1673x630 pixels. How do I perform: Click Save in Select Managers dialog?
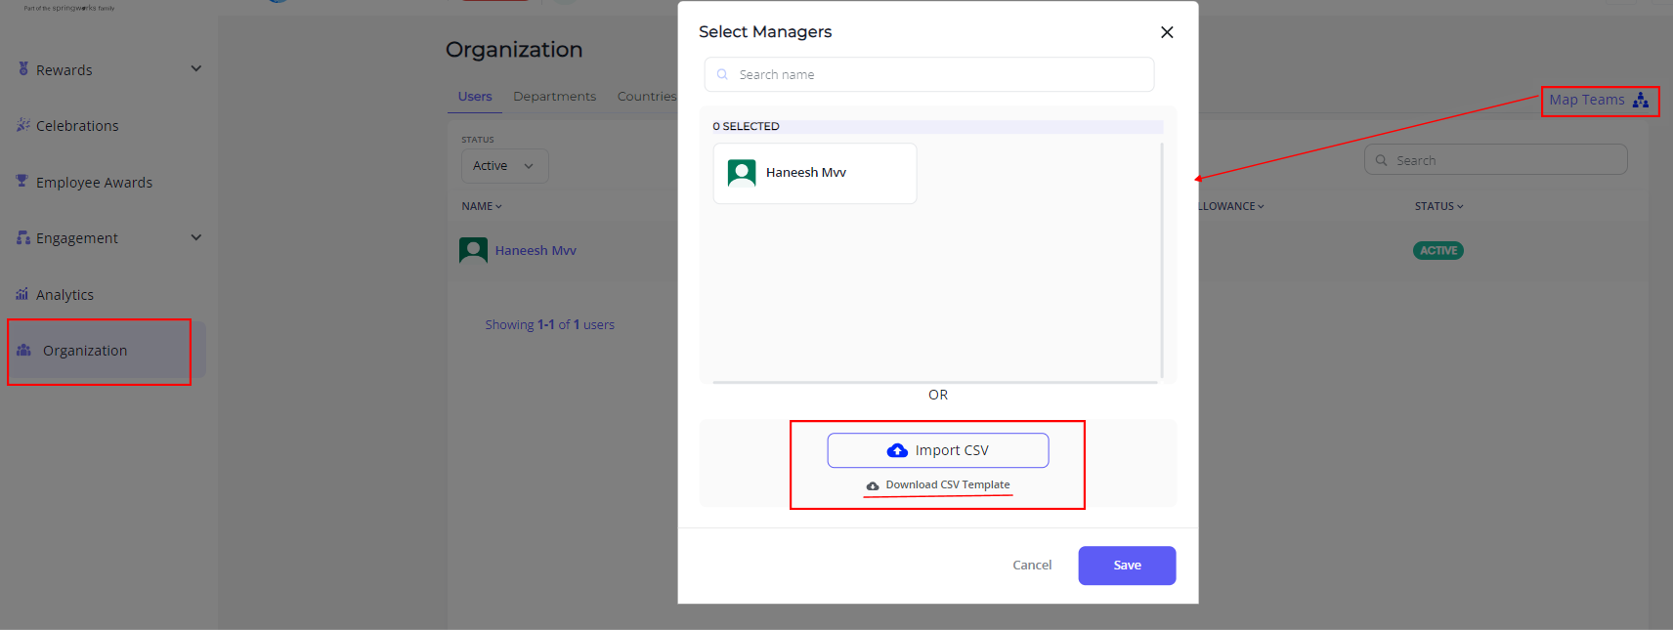[1127, 566]
